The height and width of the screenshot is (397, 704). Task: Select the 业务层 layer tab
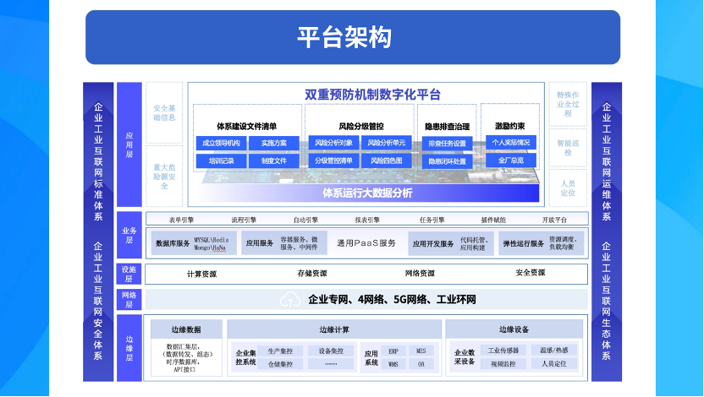129,235
